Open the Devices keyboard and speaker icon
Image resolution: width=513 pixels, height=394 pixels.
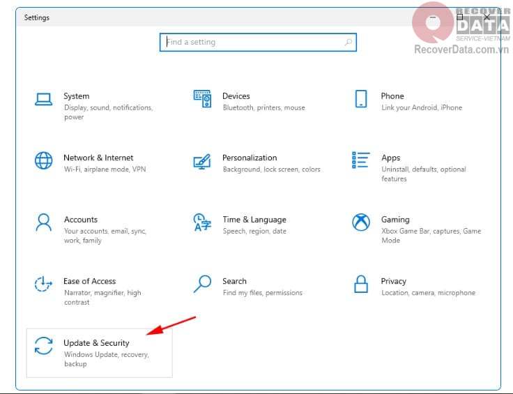point(202,99)
